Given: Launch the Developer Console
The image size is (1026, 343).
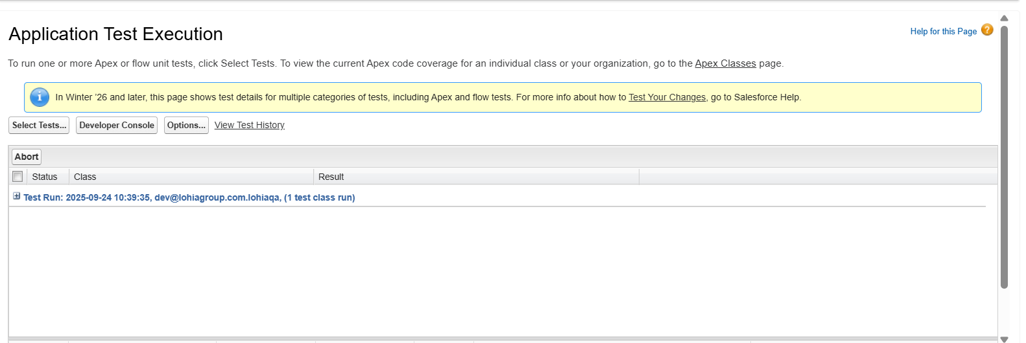Looking at the screenshot, I should [117, 126].
